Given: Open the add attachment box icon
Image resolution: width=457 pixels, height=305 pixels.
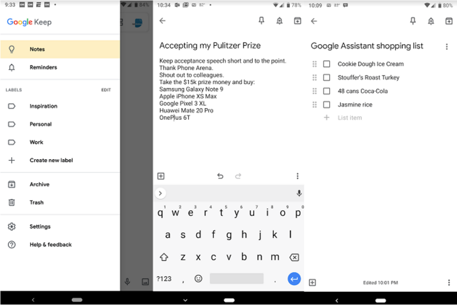Looking at the screenshot, I should 161,176.
